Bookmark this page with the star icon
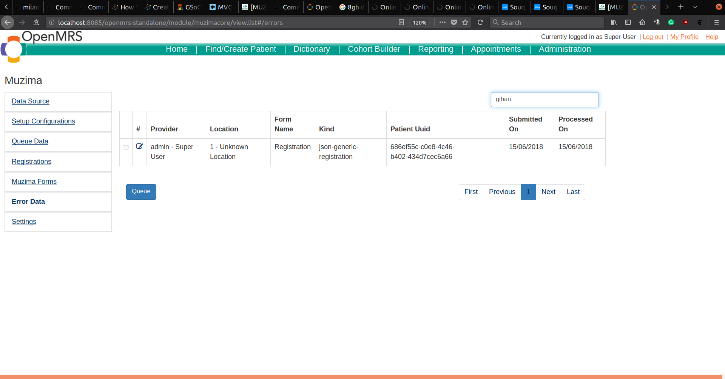This screenshot has height=379, width=725. point(465,22)
